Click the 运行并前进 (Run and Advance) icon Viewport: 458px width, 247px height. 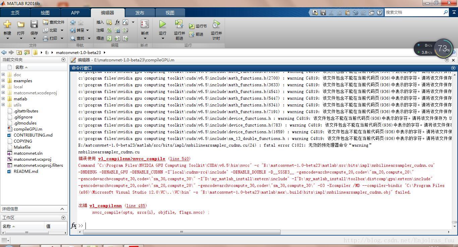(179, 24)
